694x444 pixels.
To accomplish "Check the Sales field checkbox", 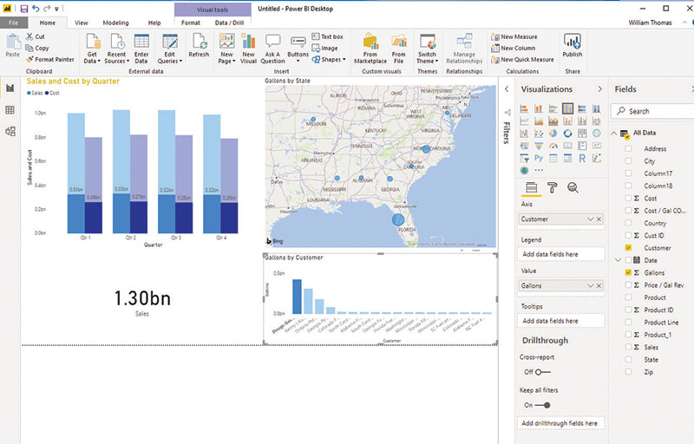I will (x=628, y=347).
